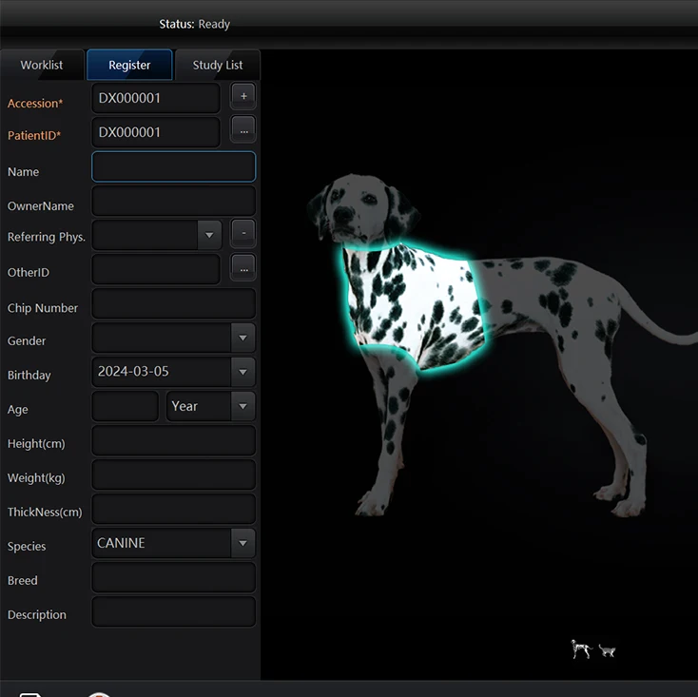This screenshot has width=698, height=697.
Task: Open the Gender dropdown list
Action: point(243,338)
